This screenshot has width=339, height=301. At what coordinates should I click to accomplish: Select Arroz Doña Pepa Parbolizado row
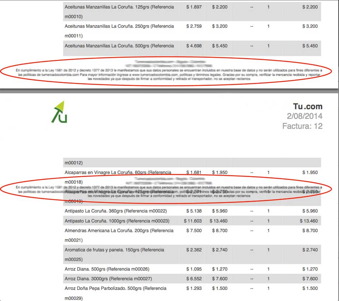192,293
